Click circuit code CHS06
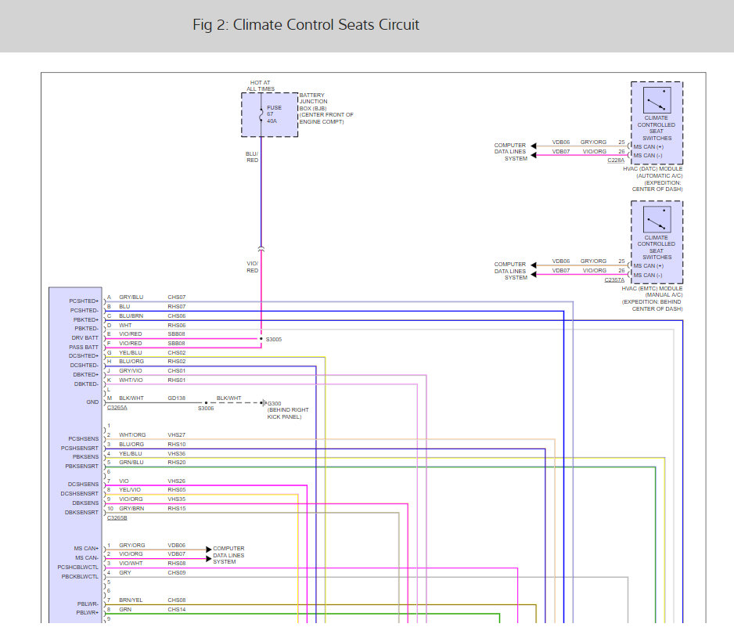734x638 pixels. coord(177,316)
